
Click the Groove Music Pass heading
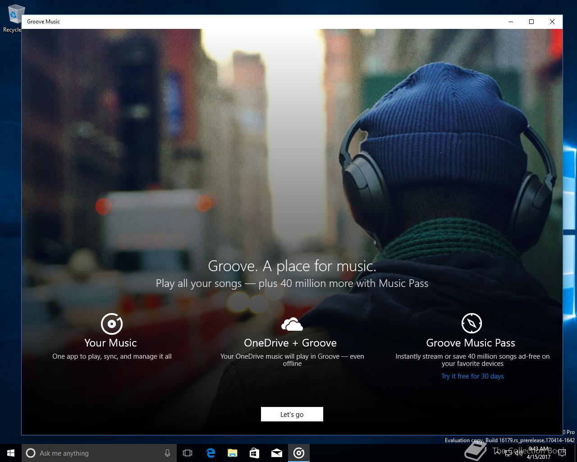tap(471, 343)
